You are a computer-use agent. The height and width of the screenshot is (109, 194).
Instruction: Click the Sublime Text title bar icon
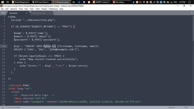point(1,6)
